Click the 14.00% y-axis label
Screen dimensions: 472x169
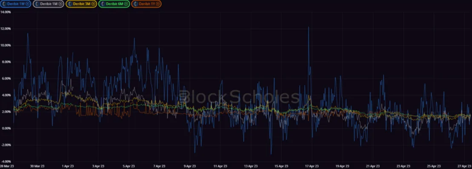(x=6, y=12)
